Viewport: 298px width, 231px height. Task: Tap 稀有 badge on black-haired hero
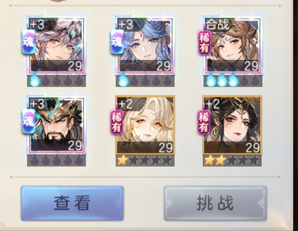(204, 123)
